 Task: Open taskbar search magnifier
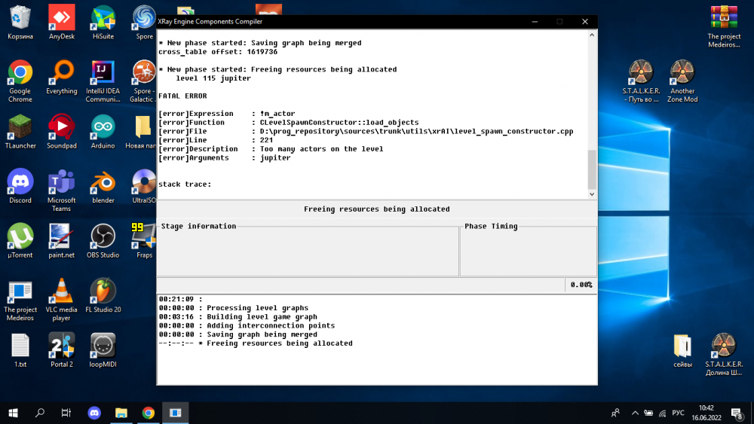point(40,413)
